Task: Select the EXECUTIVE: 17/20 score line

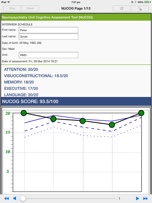Action: 21,89
